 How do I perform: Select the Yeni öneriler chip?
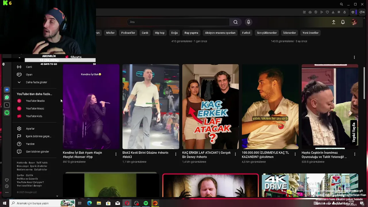pos(310,33)
